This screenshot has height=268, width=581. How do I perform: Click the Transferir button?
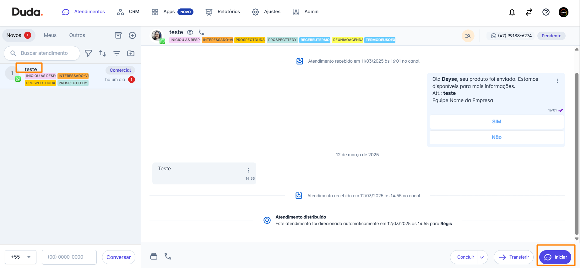(x=513, y=257)
